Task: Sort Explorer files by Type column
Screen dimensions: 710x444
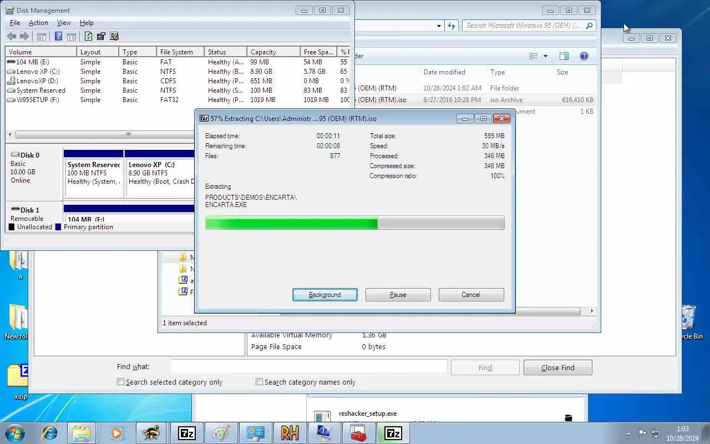Action: click(519, 72)
